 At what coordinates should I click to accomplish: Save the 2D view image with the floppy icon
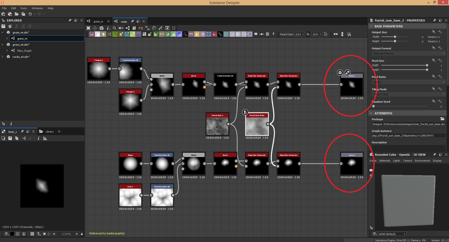click(10, 138)
